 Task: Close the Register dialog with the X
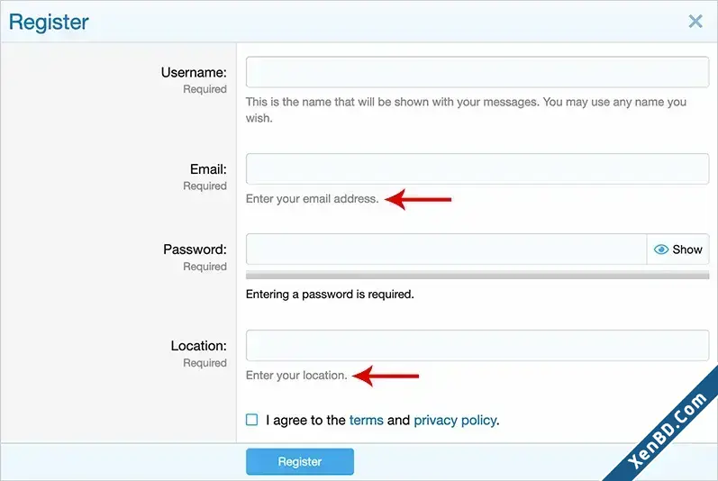pyautogui.click(x=695, y=21)
